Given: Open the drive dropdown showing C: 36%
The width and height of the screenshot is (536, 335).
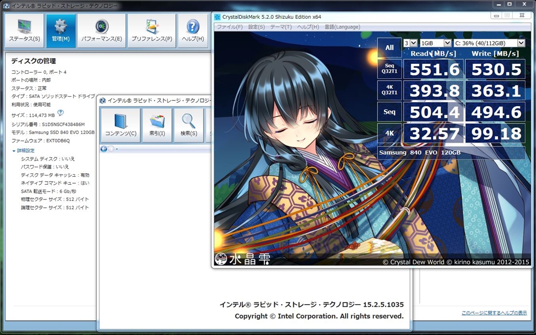Looking at the screenshot, I should point(489,43).
